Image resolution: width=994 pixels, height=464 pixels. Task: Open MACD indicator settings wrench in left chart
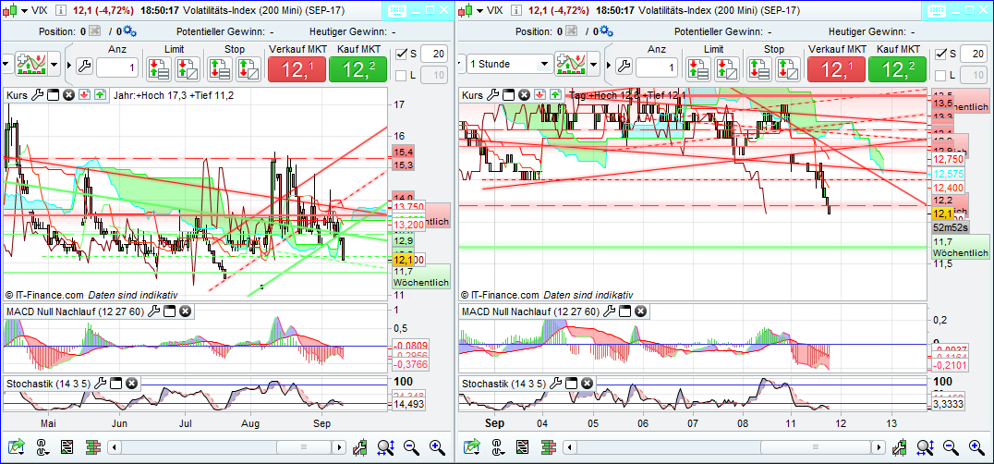pos(154,311)
